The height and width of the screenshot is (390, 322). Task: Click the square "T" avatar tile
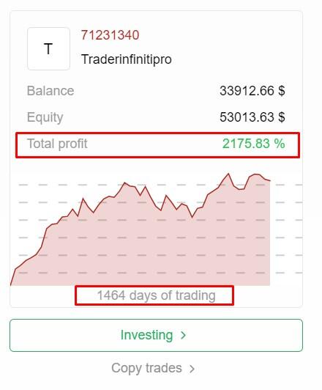point(48,48)
